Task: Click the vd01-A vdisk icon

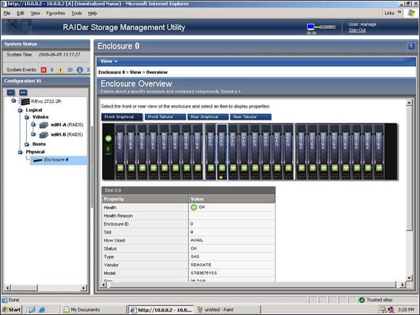Action: [x=44, y=125]
